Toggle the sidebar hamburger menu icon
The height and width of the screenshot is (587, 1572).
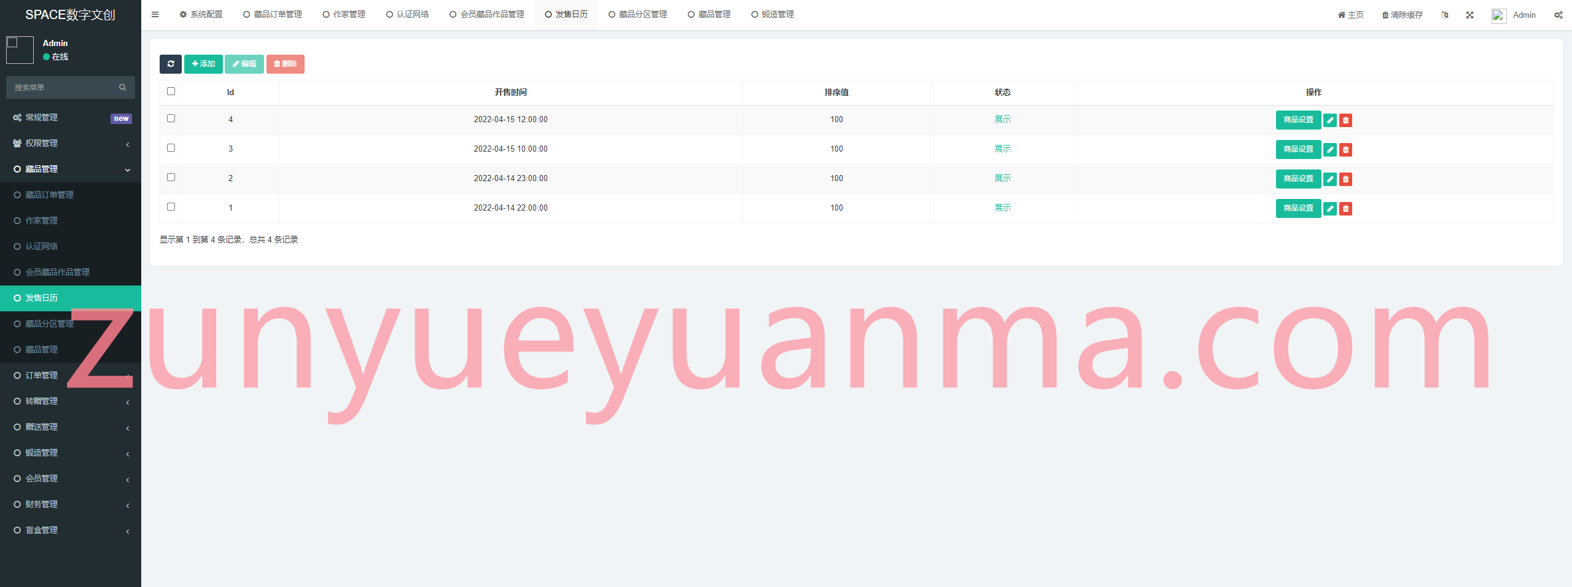click(155, 15)
